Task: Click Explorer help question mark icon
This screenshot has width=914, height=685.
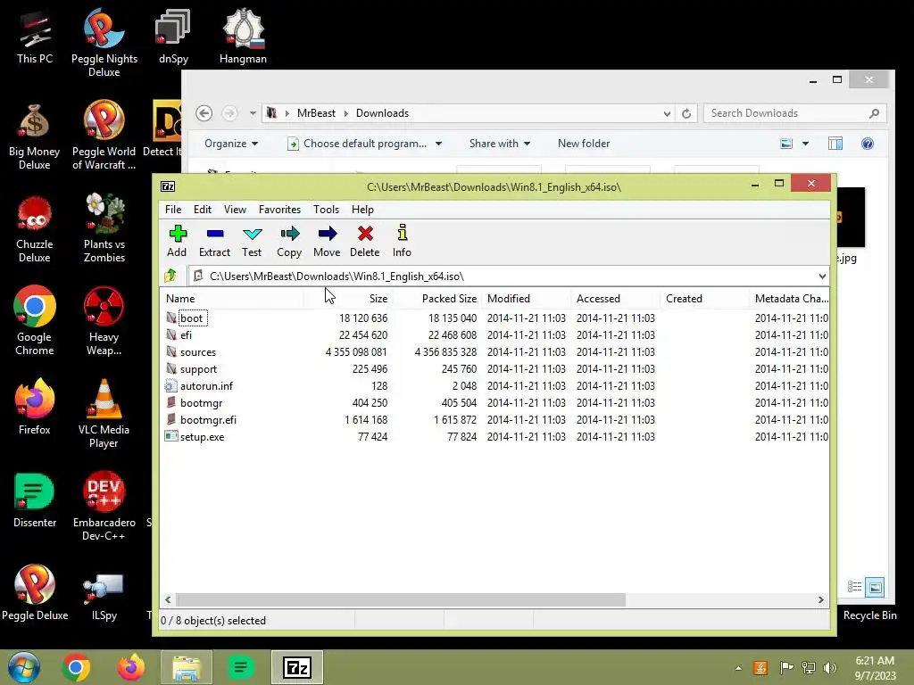Action: point(868,144)
